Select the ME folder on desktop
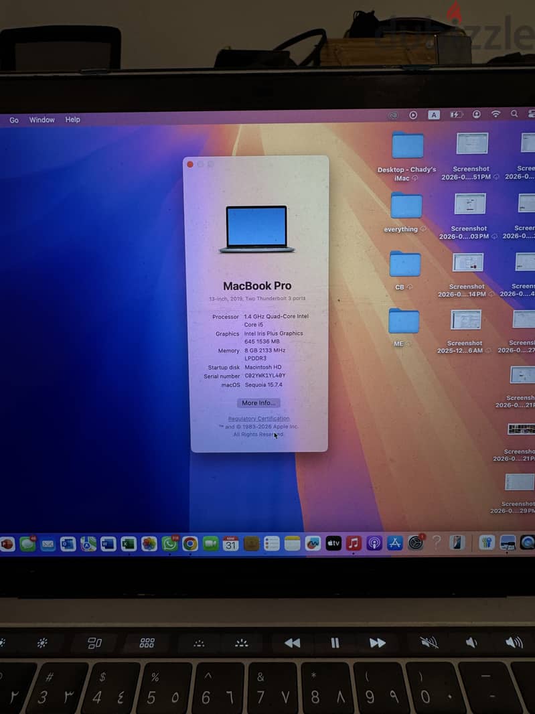The height and width of the screenshot is (714, 535). pyautogui.click(x=403, y=327)
